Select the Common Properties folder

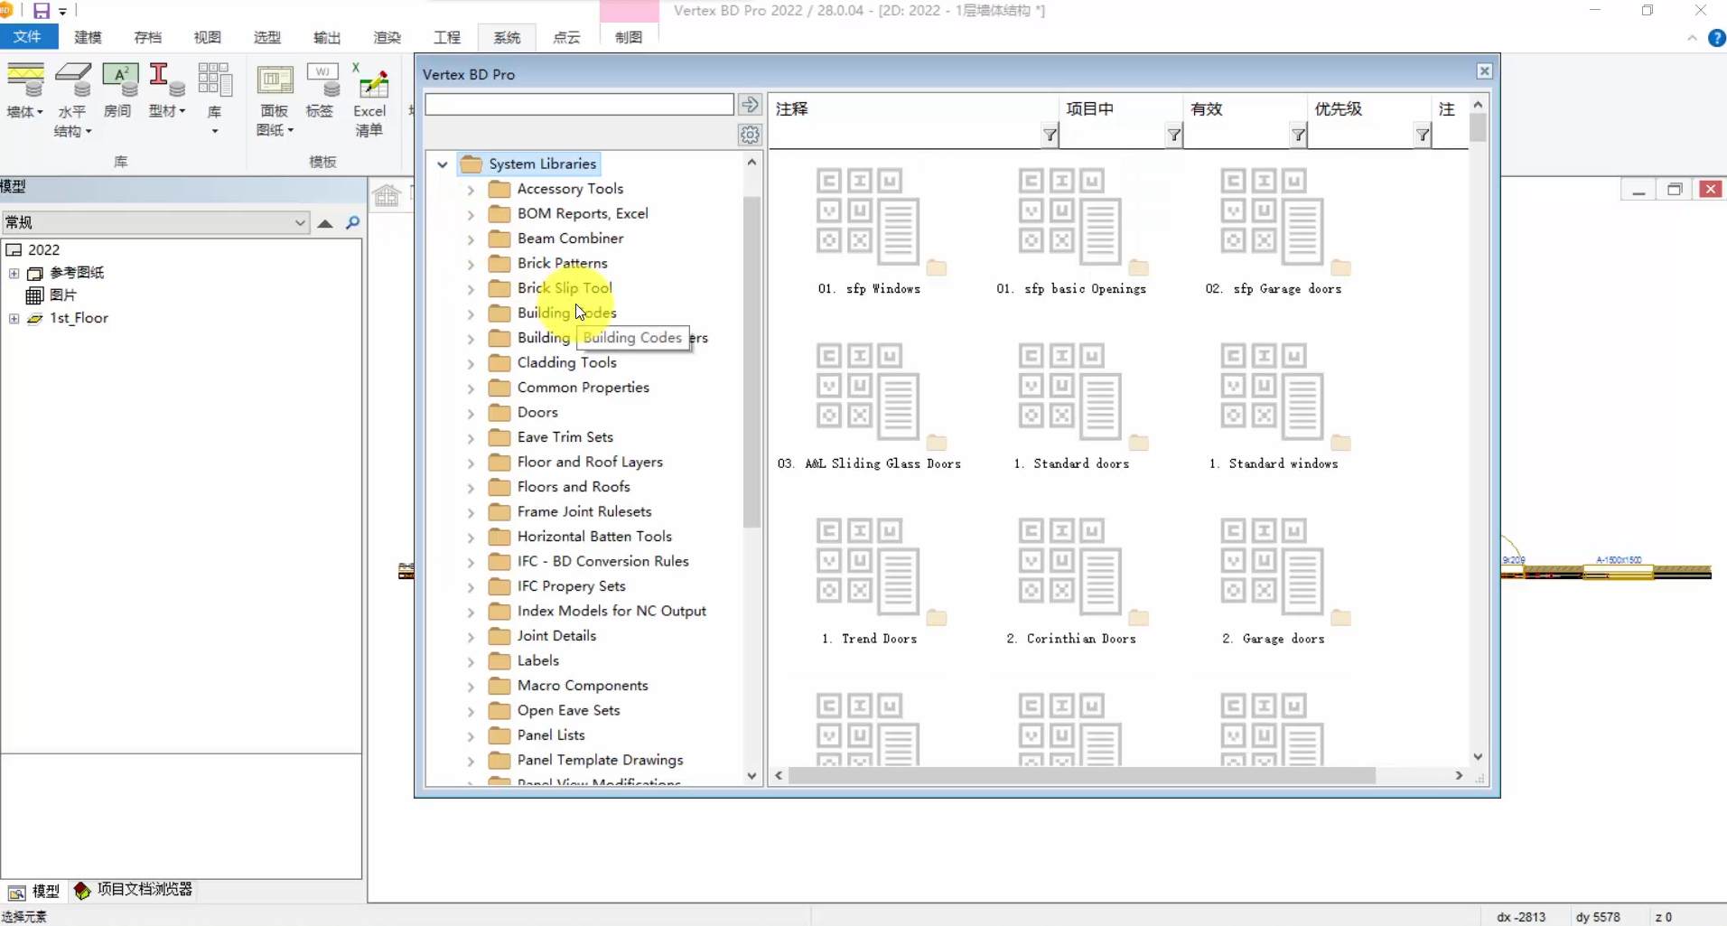583,388
